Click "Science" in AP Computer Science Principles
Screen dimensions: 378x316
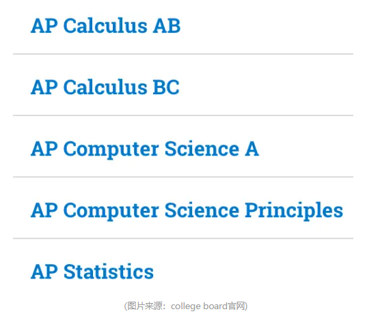coord(202,210)
